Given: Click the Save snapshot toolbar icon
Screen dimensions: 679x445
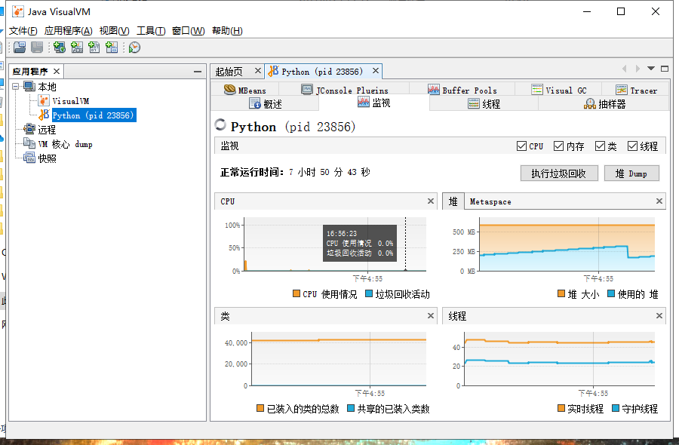Looking at the screenshot, I should (37, 48).
